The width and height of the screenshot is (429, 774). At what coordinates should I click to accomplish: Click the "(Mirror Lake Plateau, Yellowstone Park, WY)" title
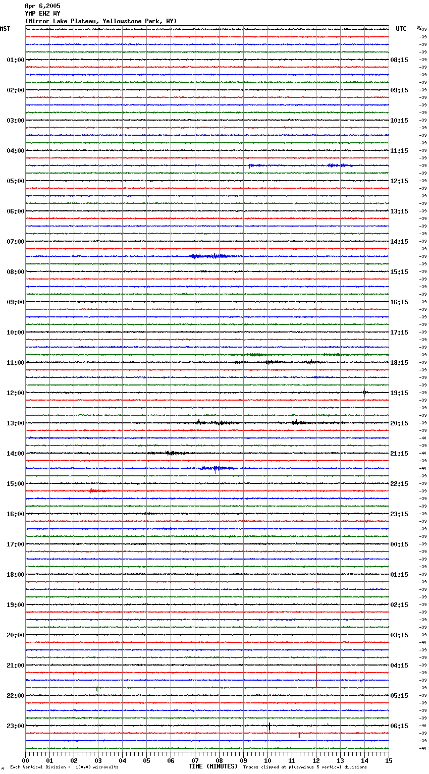click(101, 21)
